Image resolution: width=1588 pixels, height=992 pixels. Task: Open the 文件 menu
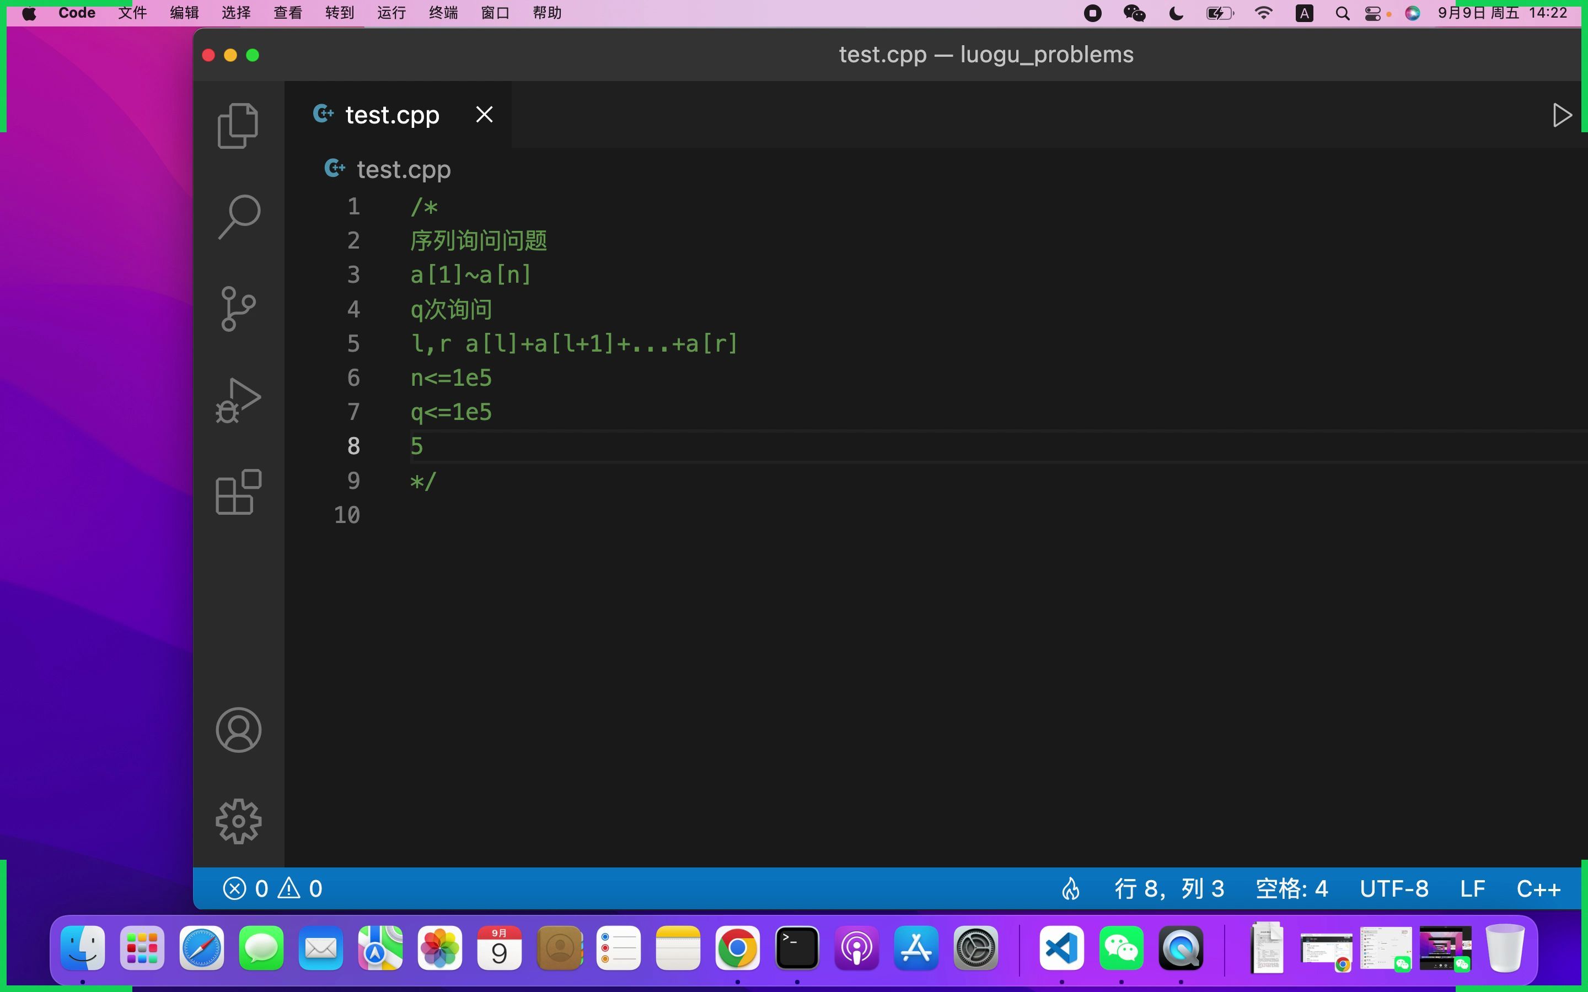(x=132, y=13)
